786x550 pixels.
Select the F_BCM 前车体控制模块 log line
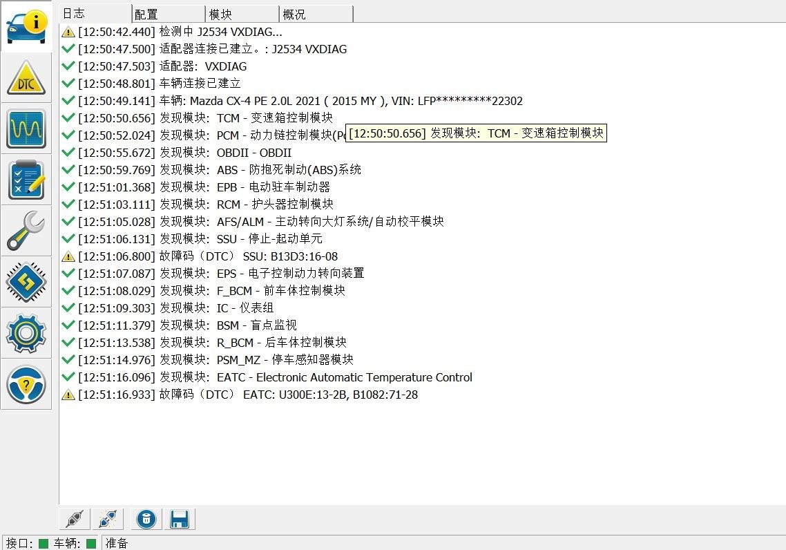click(203, 290)
